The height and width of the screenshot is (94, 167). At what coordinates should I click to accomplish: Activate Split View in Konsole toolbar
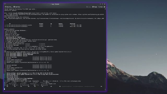click(x=17, y=7)
